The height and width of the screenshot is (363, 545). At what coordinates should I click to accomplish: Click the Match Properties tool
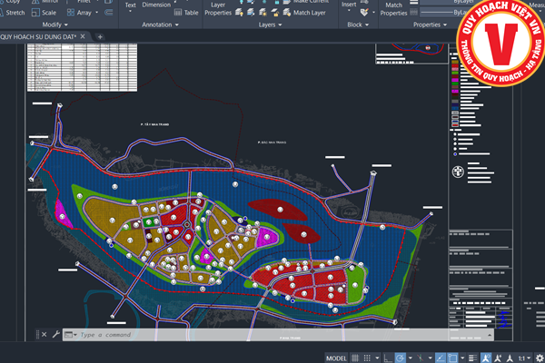coord(393,9)
